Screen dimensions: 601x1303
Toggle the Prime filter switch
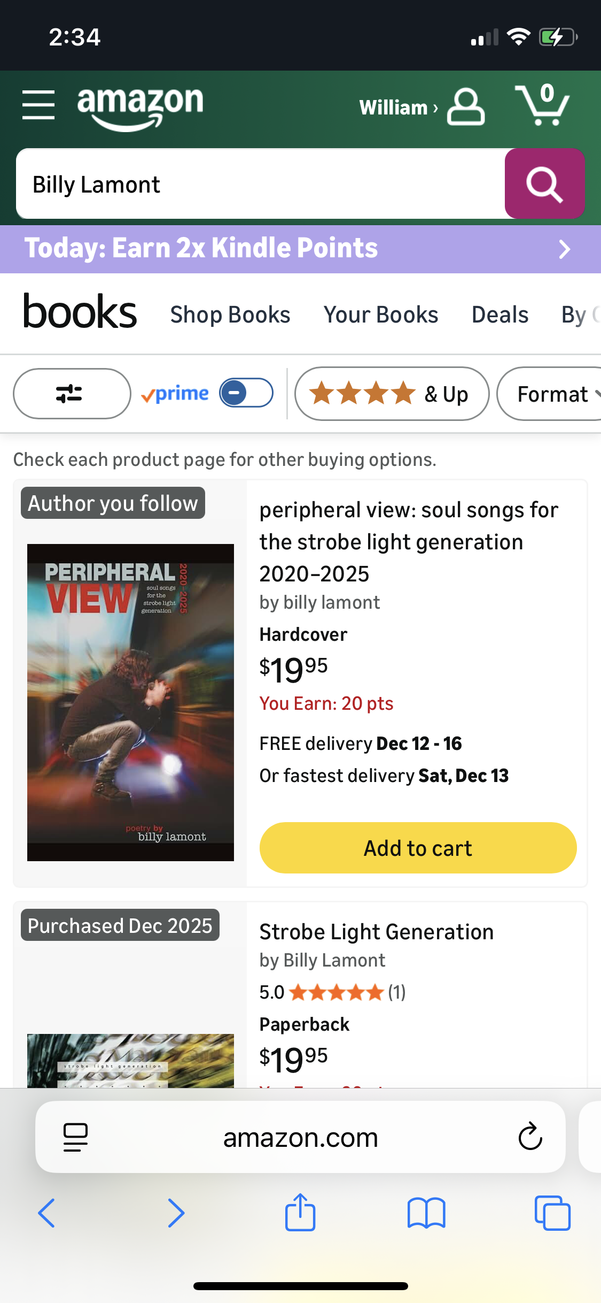(246, 393)
